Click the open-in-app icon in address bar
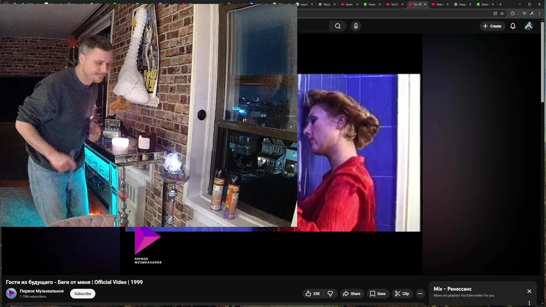This screenshot has height=307, width=546. pos(495,13)
